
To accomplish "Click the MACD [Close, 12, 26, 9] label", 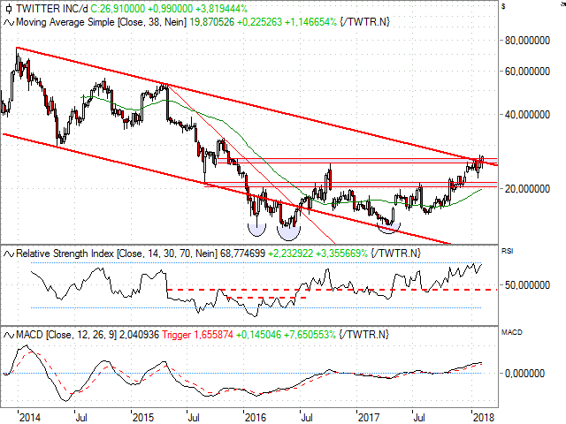I will pos(66,335).
